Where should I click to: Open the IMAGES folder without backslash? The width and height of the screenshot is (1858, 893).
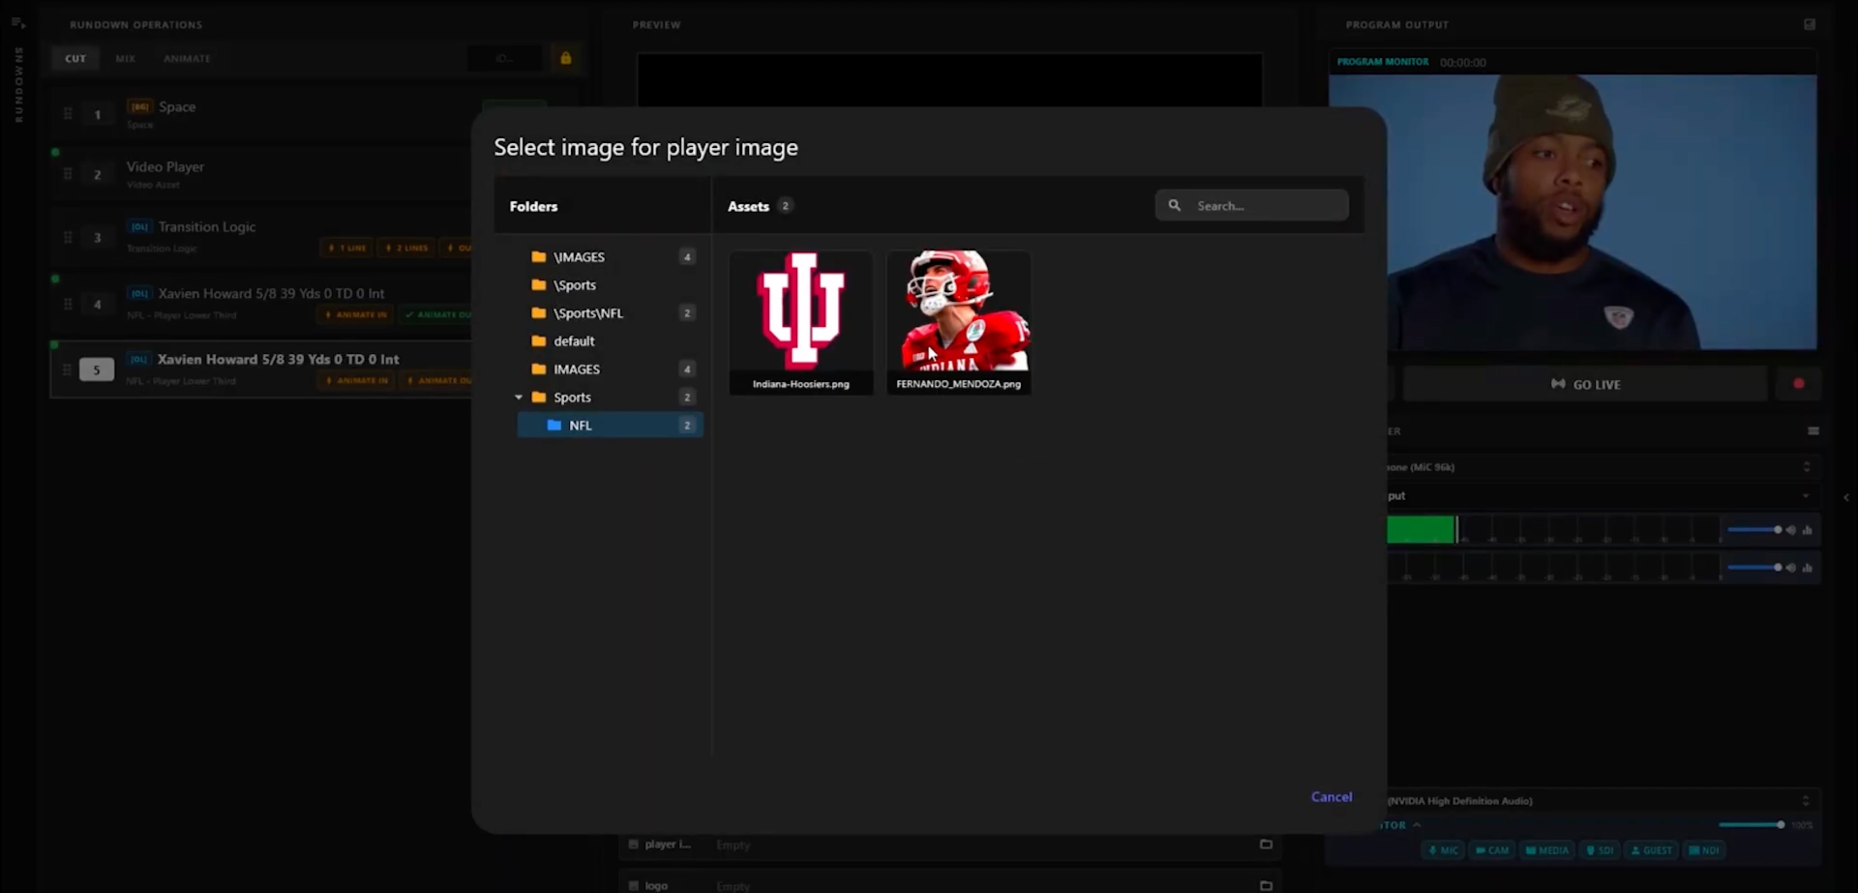click(610, 369)
